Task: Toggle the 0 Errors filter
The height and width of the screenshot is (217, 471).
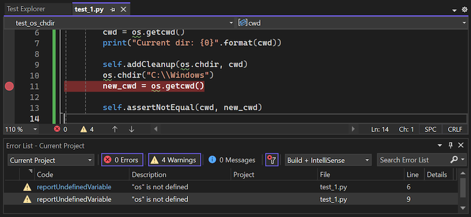Action: pos(122,160)
